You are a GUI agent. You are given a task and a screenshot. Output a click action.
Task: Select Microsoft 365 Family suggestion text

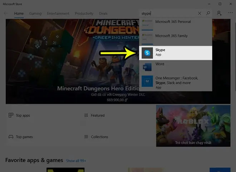tap(171, 36)
